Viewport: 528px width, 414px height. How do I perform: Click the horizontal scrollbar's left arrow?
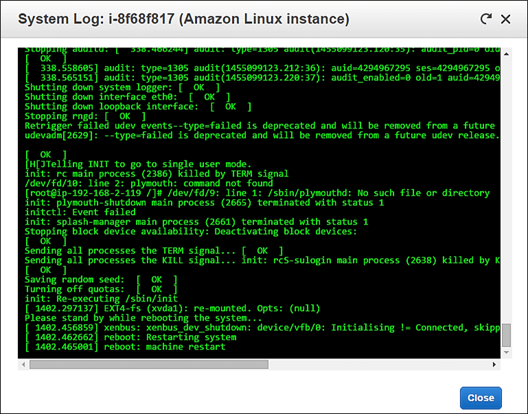[22, 364]
